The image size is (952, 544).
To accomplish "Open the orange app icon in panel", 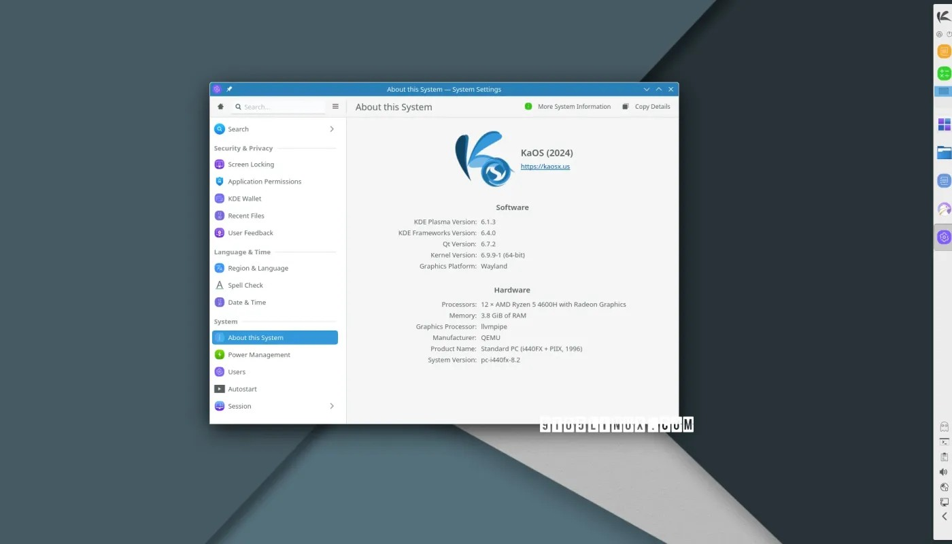I will (x=944, y=51).
